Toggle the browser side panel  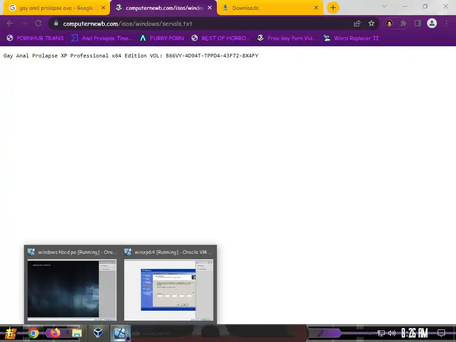(x=418, y=24)
